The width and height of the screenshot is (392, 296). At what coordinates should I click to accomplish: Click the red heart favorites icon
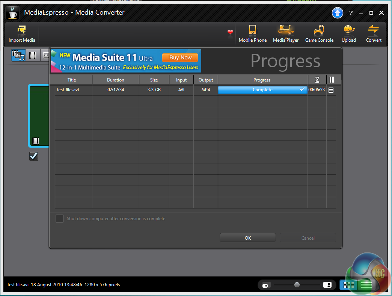click(230, 33)
